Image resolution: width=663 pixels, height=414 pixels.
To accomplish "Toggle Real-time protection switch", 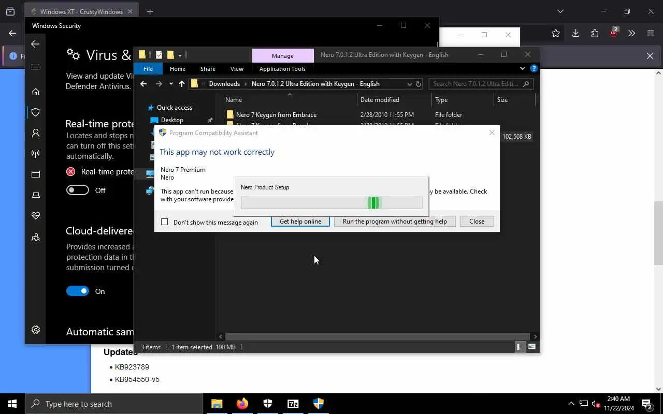I will (78, 190).
